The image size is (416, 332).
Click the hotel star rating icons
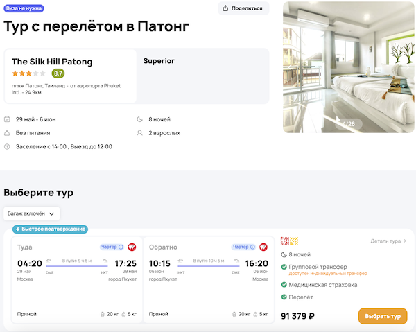tap(28, 73)
